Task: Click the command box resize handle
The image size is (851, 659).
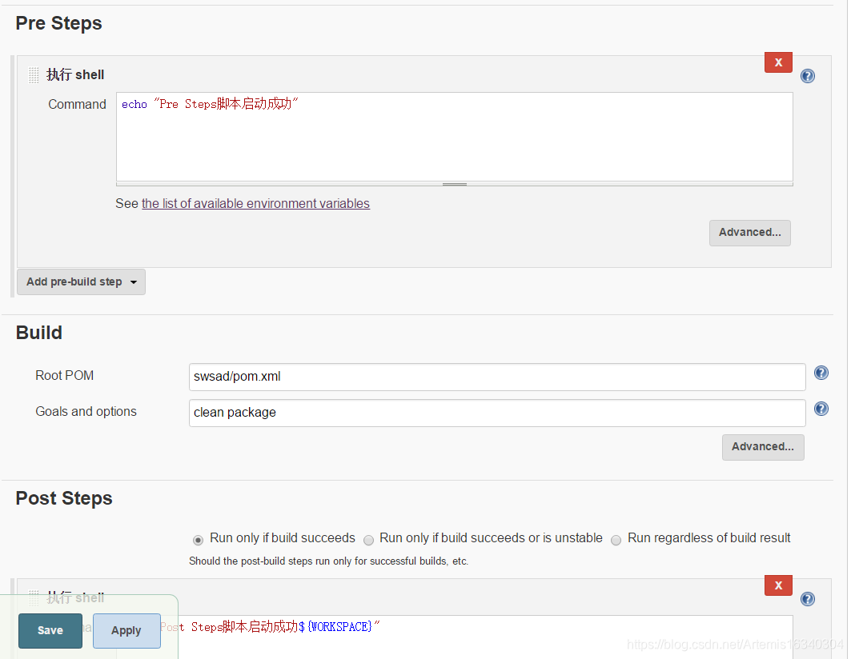Action: 454,185
